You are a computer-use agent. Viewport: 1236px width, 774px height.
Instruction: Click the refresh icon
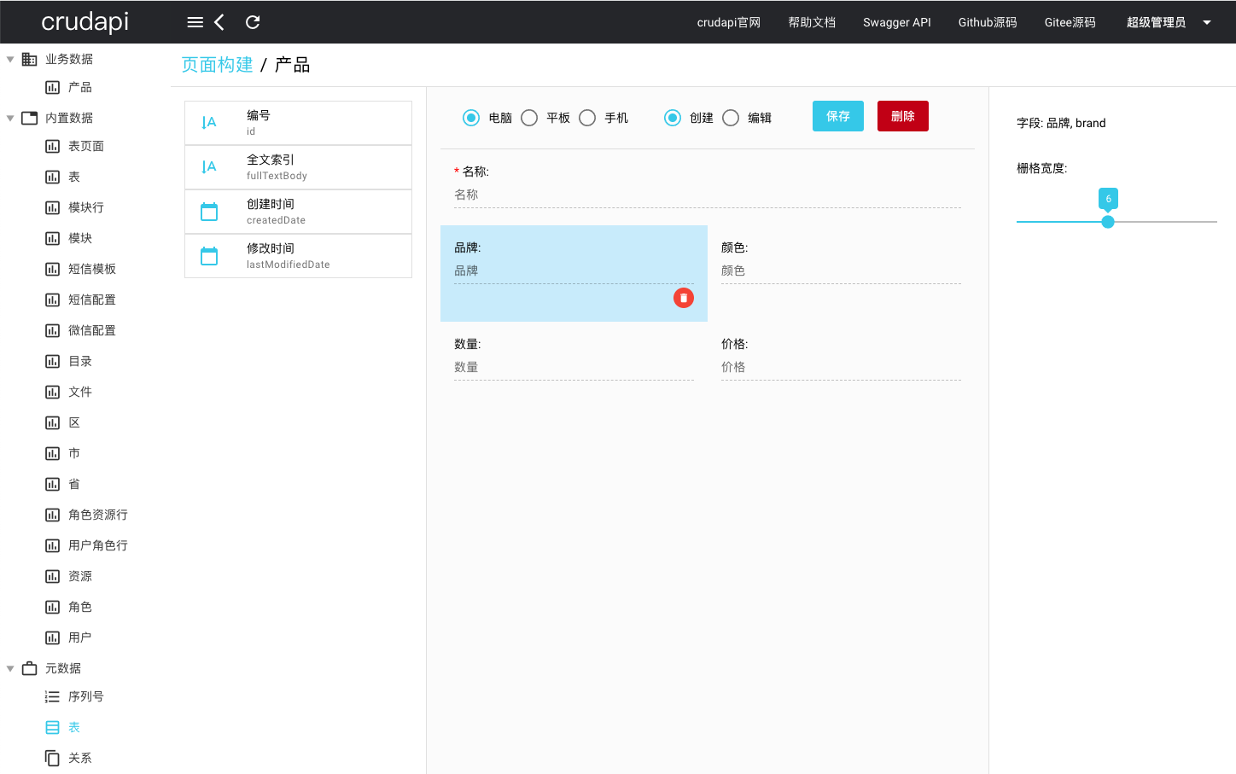[252, 22]
